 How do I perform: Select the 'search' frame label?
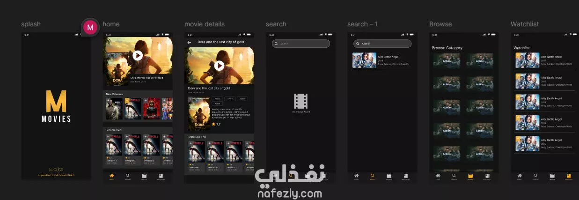(x=276, y=24)
